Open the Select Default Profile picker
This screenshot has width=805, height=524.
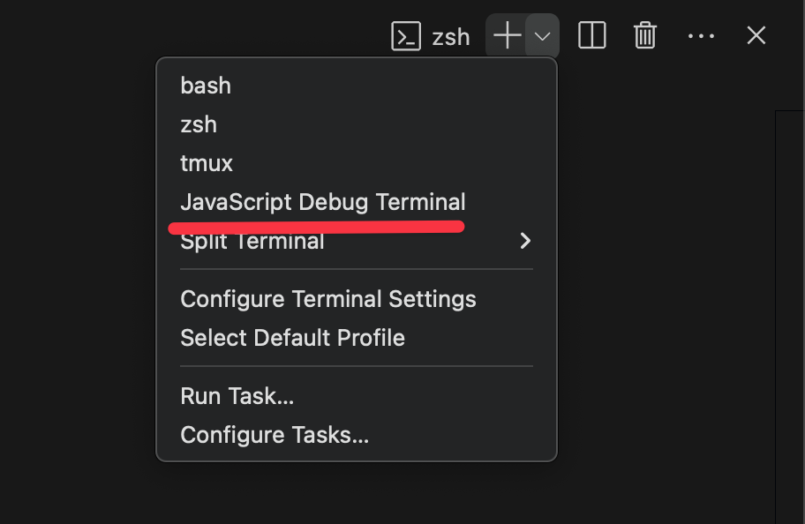[292, 338]
